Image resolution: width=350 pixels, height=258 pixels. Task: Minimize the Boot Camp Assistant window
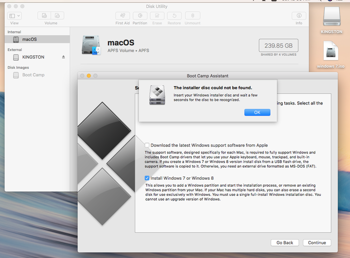pos(88,76)
